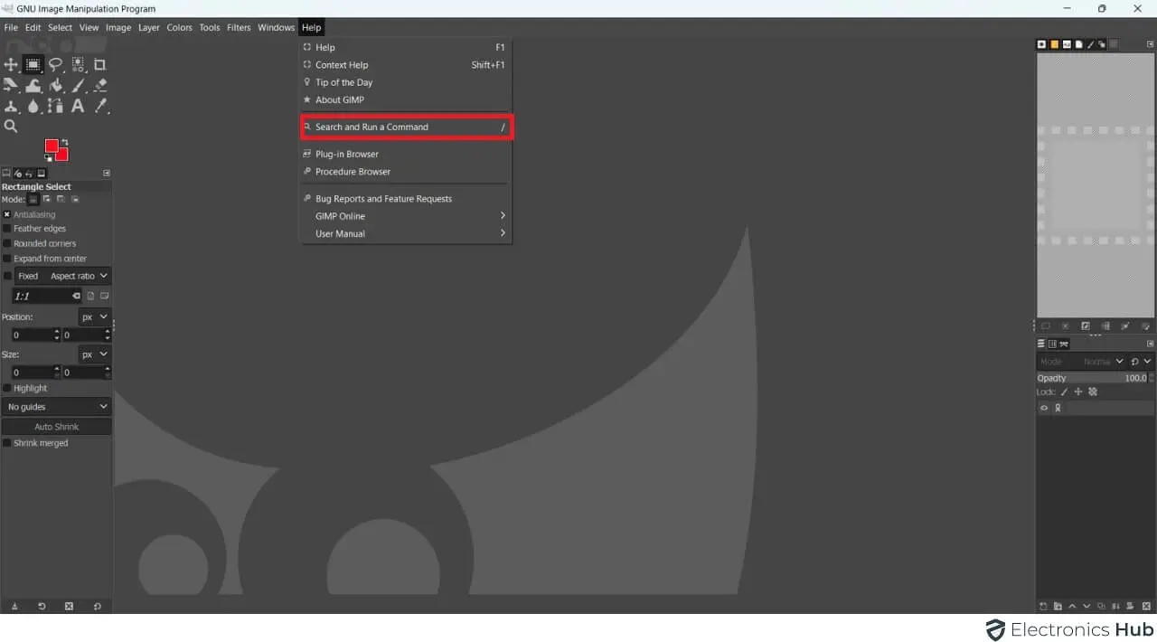Enable the Fixed aspect ratio checkbox
This screenshot has height=642, width=1157.
(7, 276)
